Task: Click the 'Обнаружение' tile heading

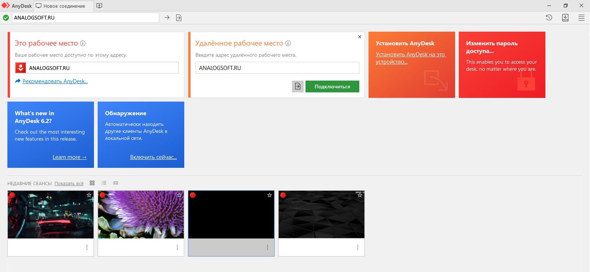Action: coord(126,113)
